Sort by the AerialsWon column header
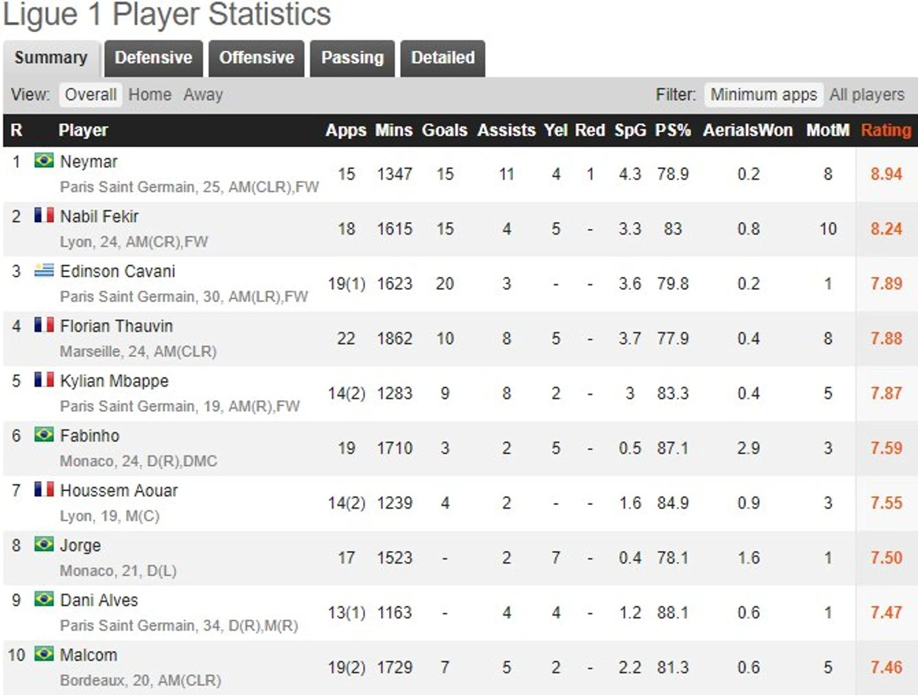This screenshot has width=918, height=695. (748, 130)
